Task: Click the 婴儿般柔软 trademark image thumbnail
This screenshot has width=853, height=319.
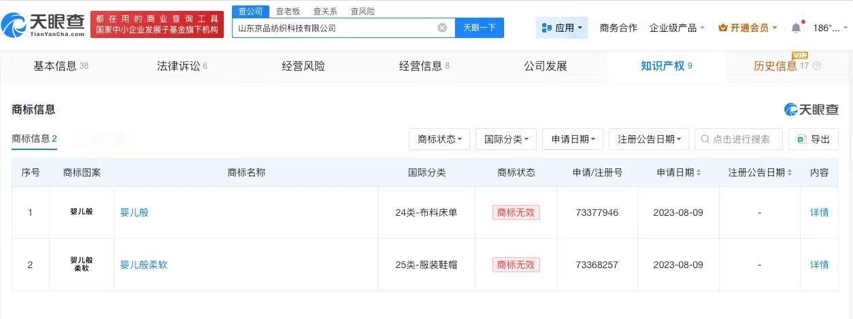Action: tap(82, 264)
